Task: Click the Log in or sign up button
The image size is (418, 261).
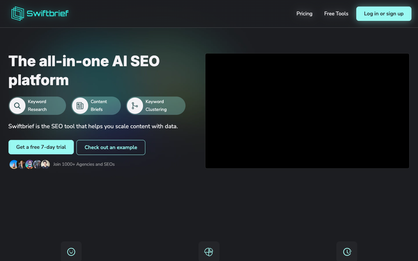Action: (x=384, y=14)
